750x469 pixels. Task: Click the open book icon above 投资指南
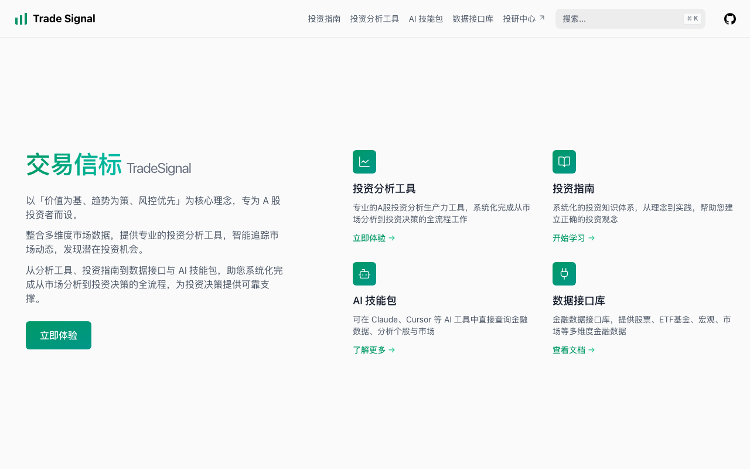click(564, 162)
